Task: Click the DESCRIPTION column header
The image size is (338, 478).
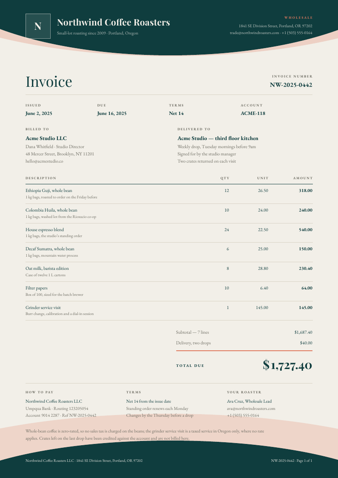Action: (41, 178)
